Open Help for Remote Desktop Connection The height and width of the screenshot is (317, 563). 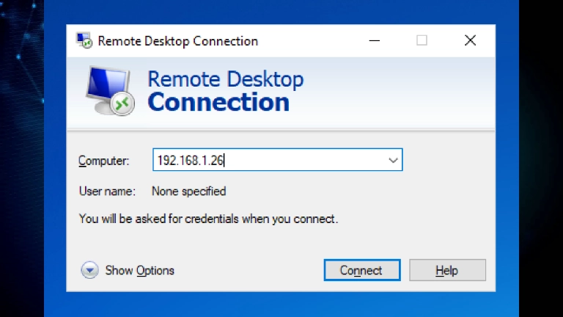447,270
